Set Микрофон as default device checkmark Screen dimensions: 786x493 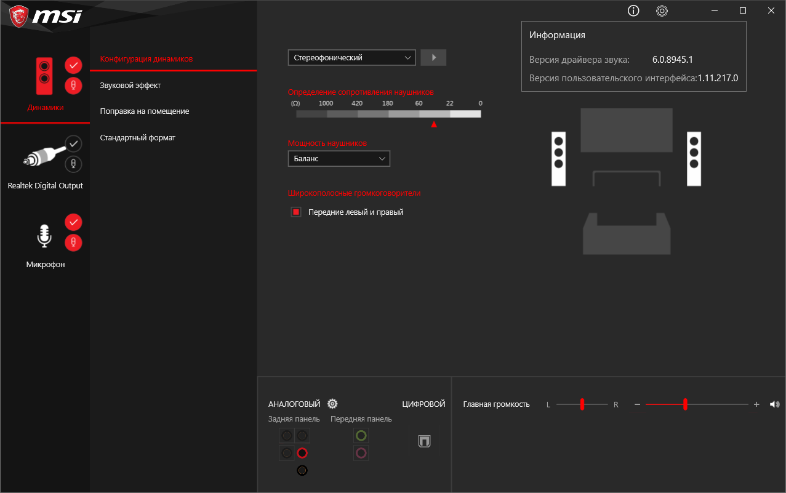[x=73, y=222]
